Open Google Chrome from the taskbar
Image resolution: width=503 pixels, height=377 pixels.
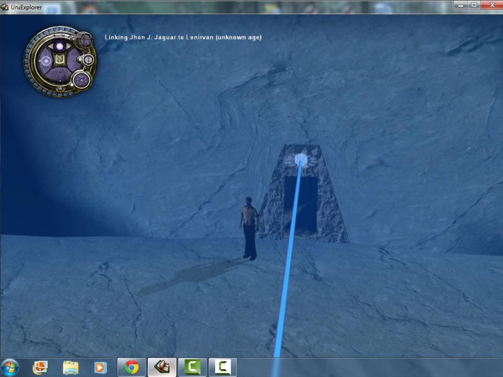click(x=132, y=367)
